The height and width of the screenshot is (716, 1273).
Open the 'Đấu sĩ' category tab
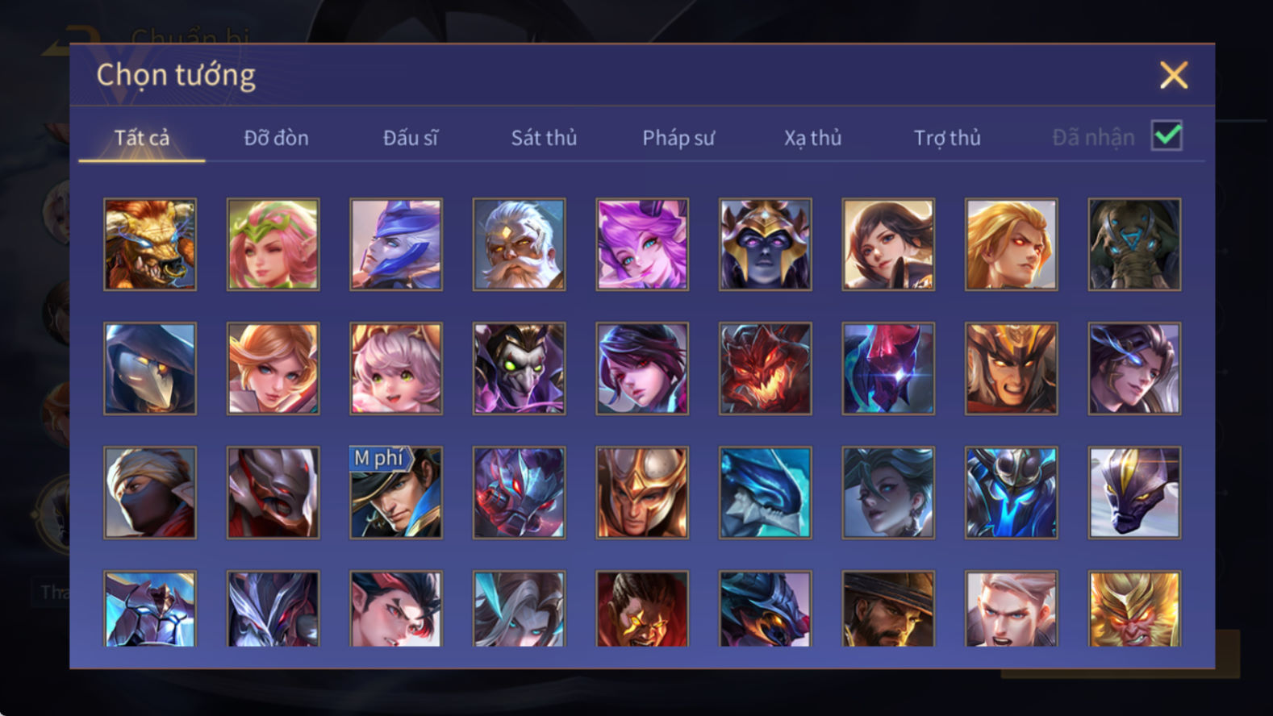tap(410, 138)
